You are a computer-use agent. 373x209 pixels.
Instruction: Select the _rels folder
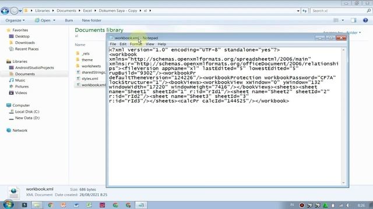83,53
